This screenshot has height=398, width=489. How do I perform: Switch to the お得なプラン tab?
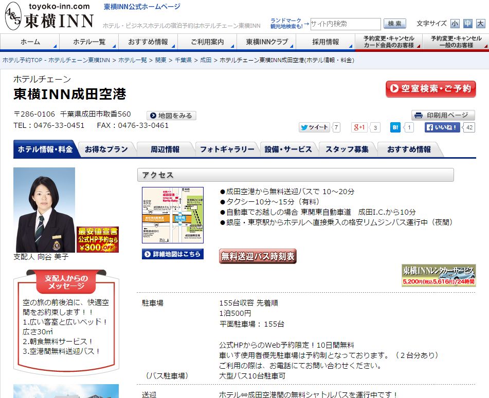pyautogui.click(x=106, y=149)
